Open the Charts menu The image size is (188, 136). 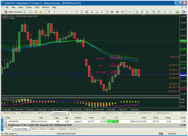click(x=29, y=7)
